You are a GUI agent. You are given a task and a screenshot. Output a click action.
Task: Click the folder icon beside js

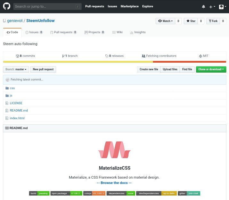[x=7, y=96]
